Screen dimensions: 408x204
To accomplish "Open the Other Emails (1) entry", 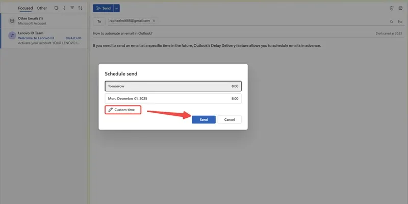I will (x=44, y=21).
